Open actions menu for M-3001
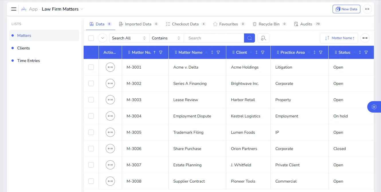The image size is (381, 192). pyautogui.click(x=110, y=67)
